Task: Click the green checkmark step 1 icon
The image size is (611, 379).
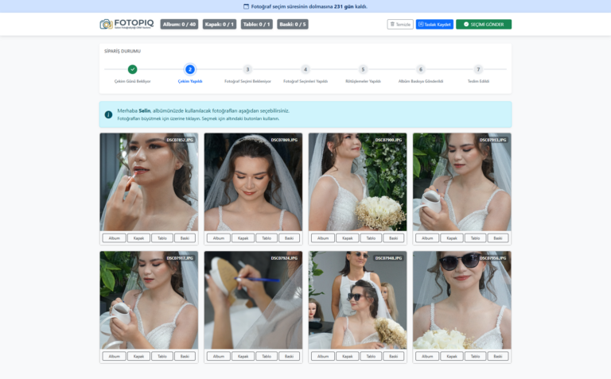Action: click(132, 70)
